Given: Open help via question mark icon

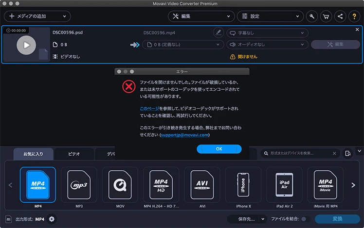Looking at the screenshot, I should point(354,16).
